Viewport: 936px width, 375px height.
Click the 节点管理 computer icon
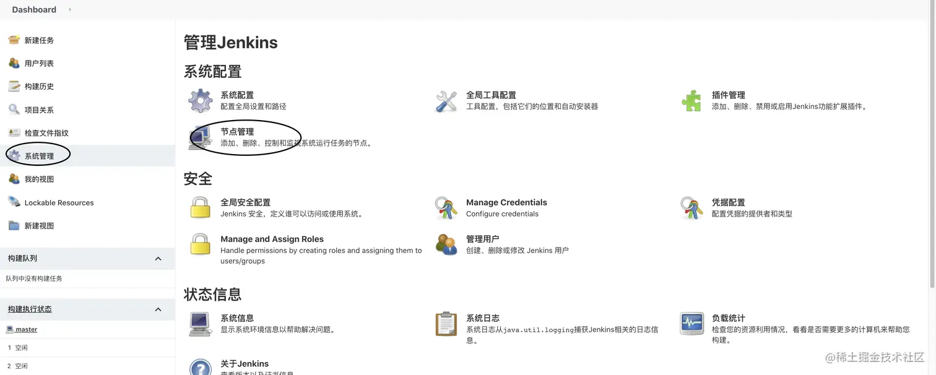point(200,137)
